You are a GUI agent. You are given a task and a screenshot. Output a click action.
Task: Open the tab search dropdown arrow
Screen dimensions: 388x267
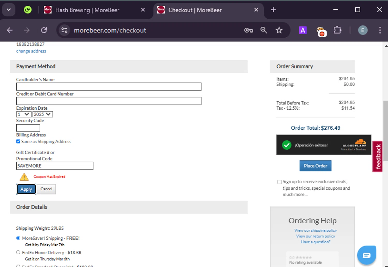9,10
